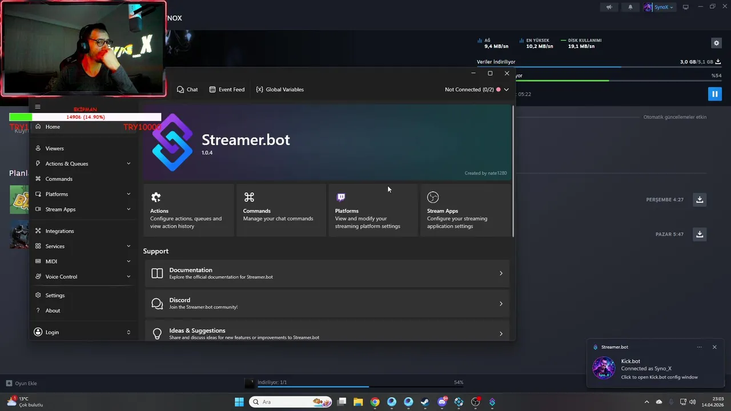
Task: Click the pink connection status indicator dot
Action: tap(499, 90)
